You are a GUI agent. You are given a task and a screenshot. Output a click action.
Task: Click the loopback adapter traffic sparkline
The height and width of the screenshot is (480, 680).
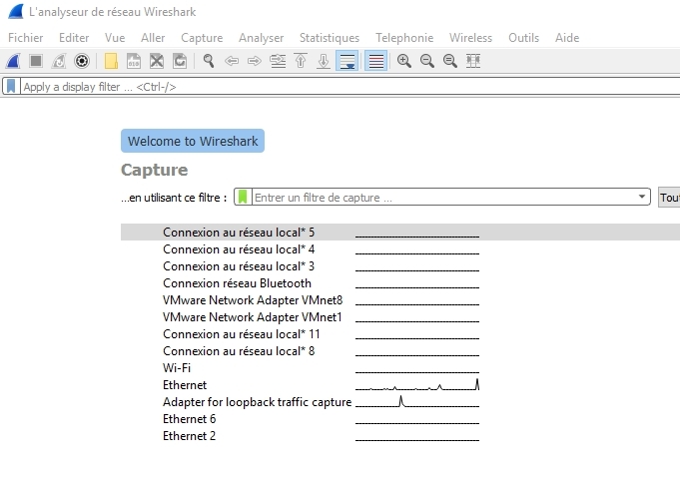click(x=417, y=401)
